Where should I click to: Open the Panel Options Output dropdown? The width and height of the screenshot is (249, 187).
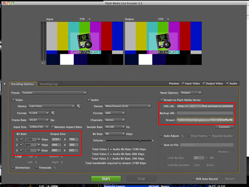pyautogui.click(x=191, y=93)
